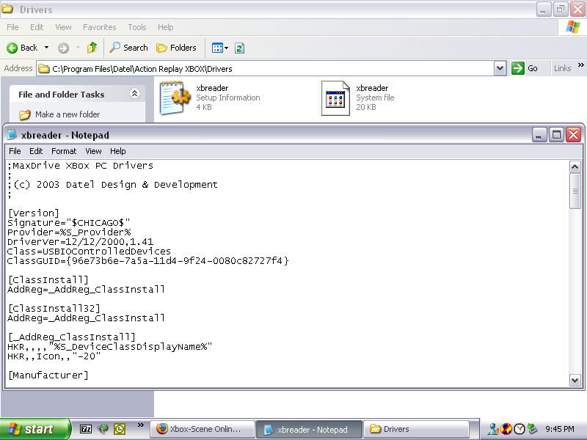Click the [Version] line in Notepad

[33, 213]
